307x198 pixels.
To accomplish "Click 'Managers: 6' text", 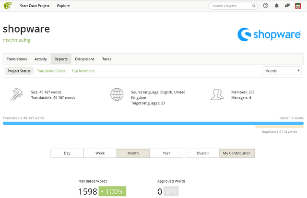I will [x=241, y=98].
